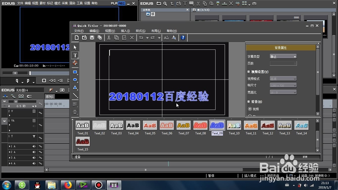Click the Save icon in Quick Titler toolbar
338x190 pixels.
pyautogui.click(x=92, y=38)
